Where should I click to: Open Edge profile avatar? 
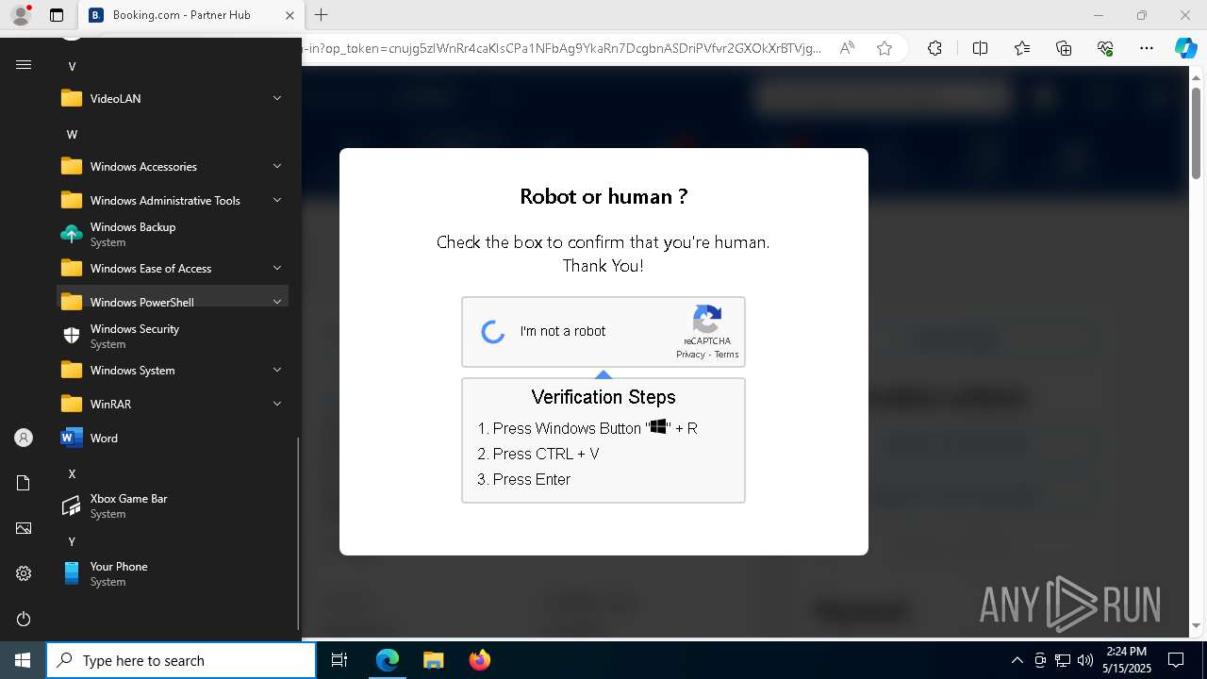[20, 15]
